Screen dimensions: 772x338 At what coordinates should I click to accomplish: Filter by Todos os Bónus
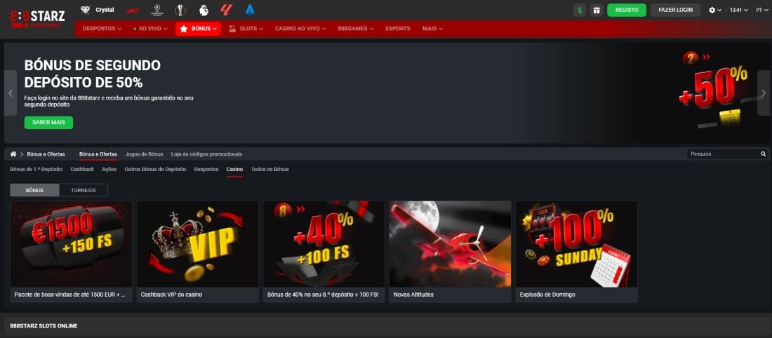[x=269, y=169]
